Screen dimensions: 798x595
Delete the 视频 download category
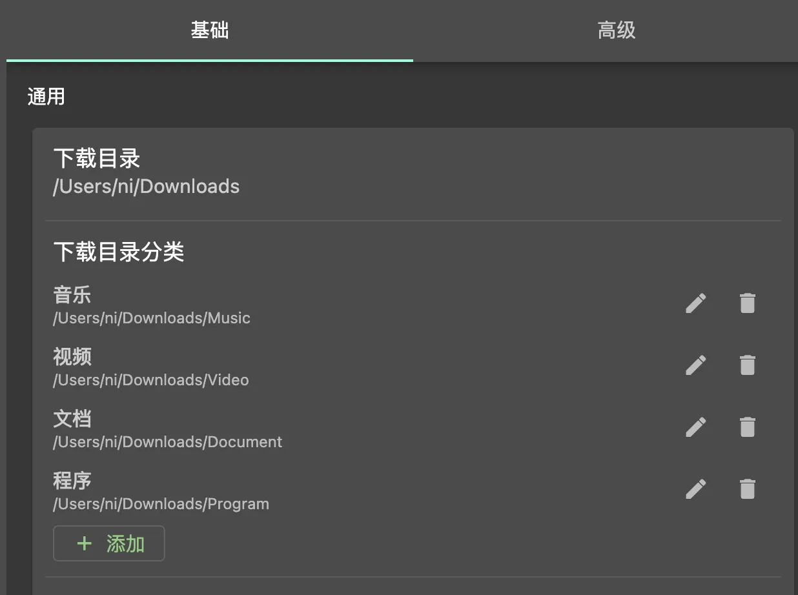point(746,365)
